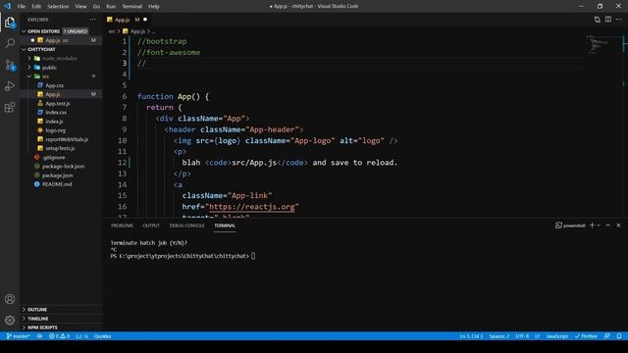Open package-lock.json in the file tree
The image size is (628, 353).
[x=63, y=166]
